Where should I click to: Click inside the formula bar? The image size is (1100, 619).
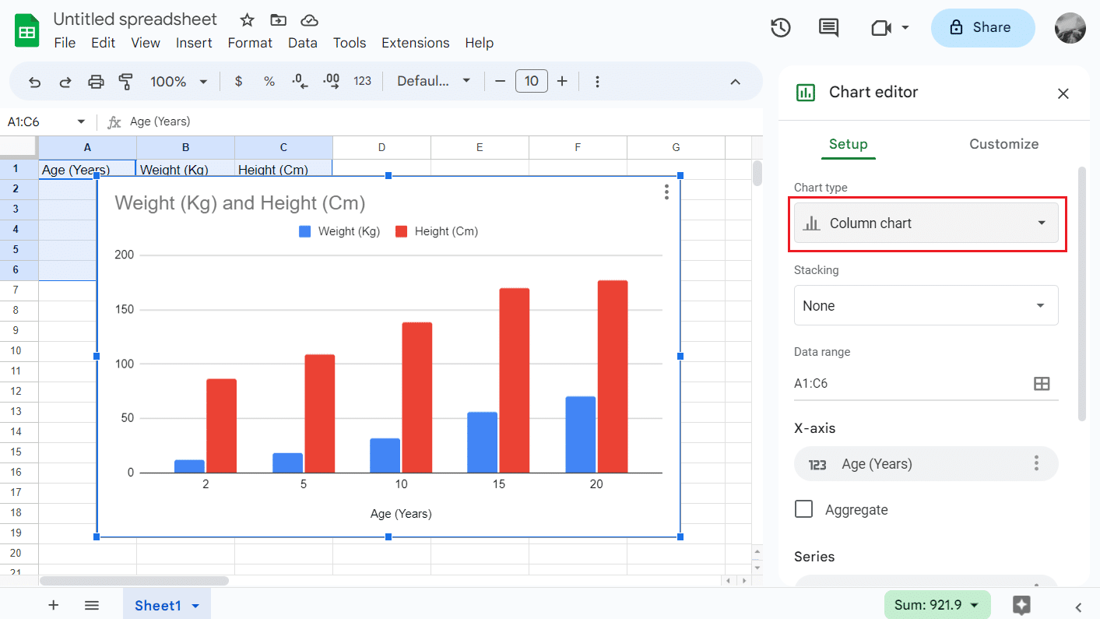point(311,121)
